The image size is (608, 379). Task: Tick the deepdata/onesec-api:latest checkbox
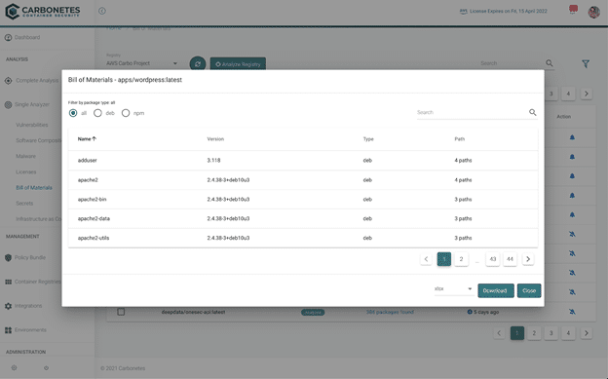click(121, 312)
